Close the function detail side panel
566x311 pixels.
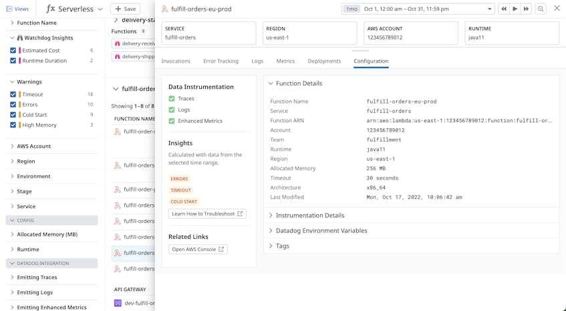(557, 8)
